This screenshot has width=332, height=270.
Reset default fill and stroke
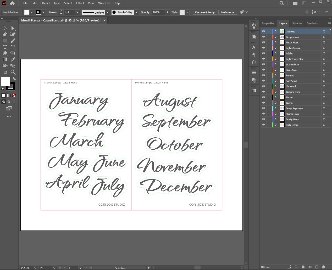pyautogui.click(x=3, y=89)
